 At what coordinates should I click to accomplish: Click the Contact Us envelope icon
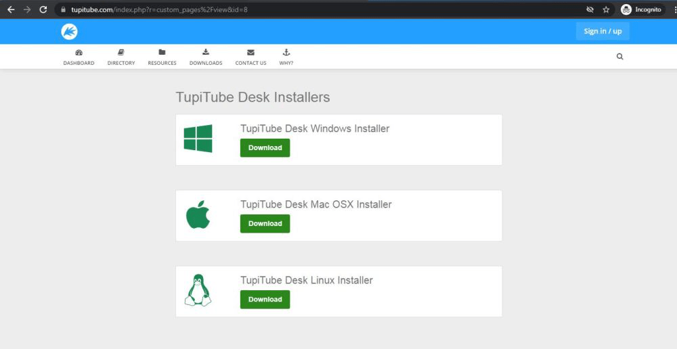[x=250, y=53]
